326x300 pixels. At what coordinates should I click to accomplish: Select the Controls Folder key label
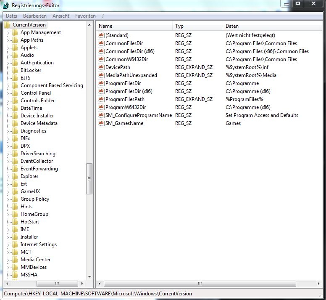(x=38, y=101)
